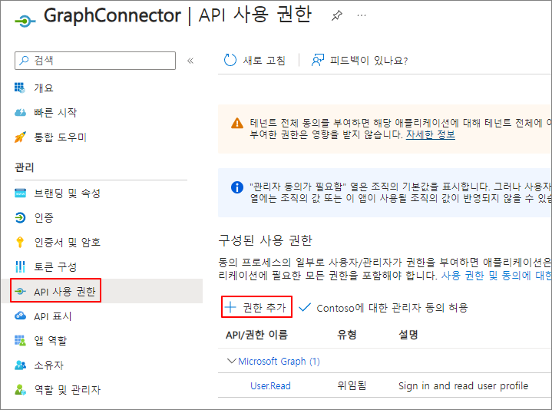
Task: Click the GraphConnector app icon in header
Action: [x=25, y=21]
